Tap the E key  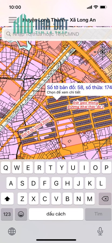point(28,168)
